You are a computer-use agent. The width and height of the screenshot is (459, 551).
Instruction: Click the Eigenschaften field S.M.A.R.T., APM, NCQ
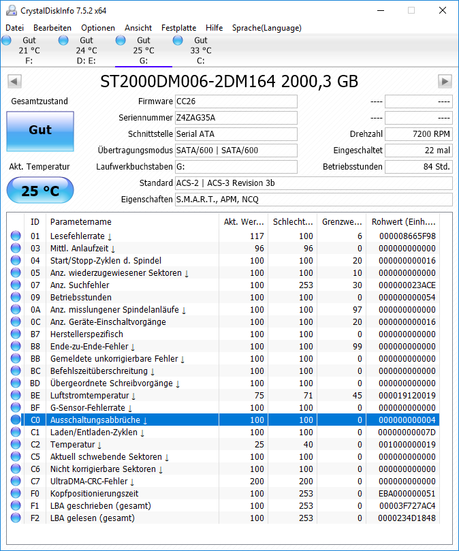click(x=314, y=200)
